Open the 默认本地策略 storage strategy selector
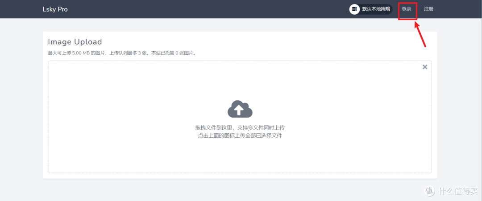Viewport: 482px width, 201px height. coord(371,9)
